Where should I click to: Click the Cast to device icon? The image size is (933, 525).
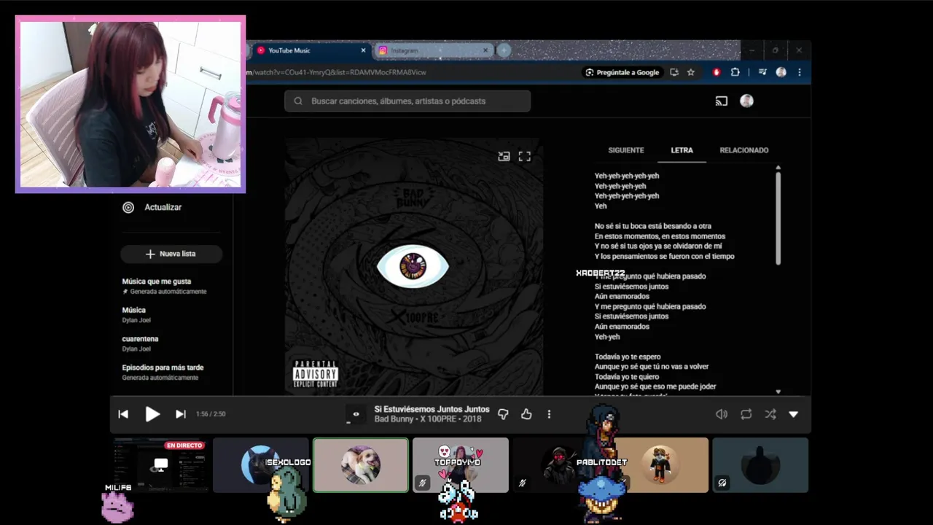[722, 101]
